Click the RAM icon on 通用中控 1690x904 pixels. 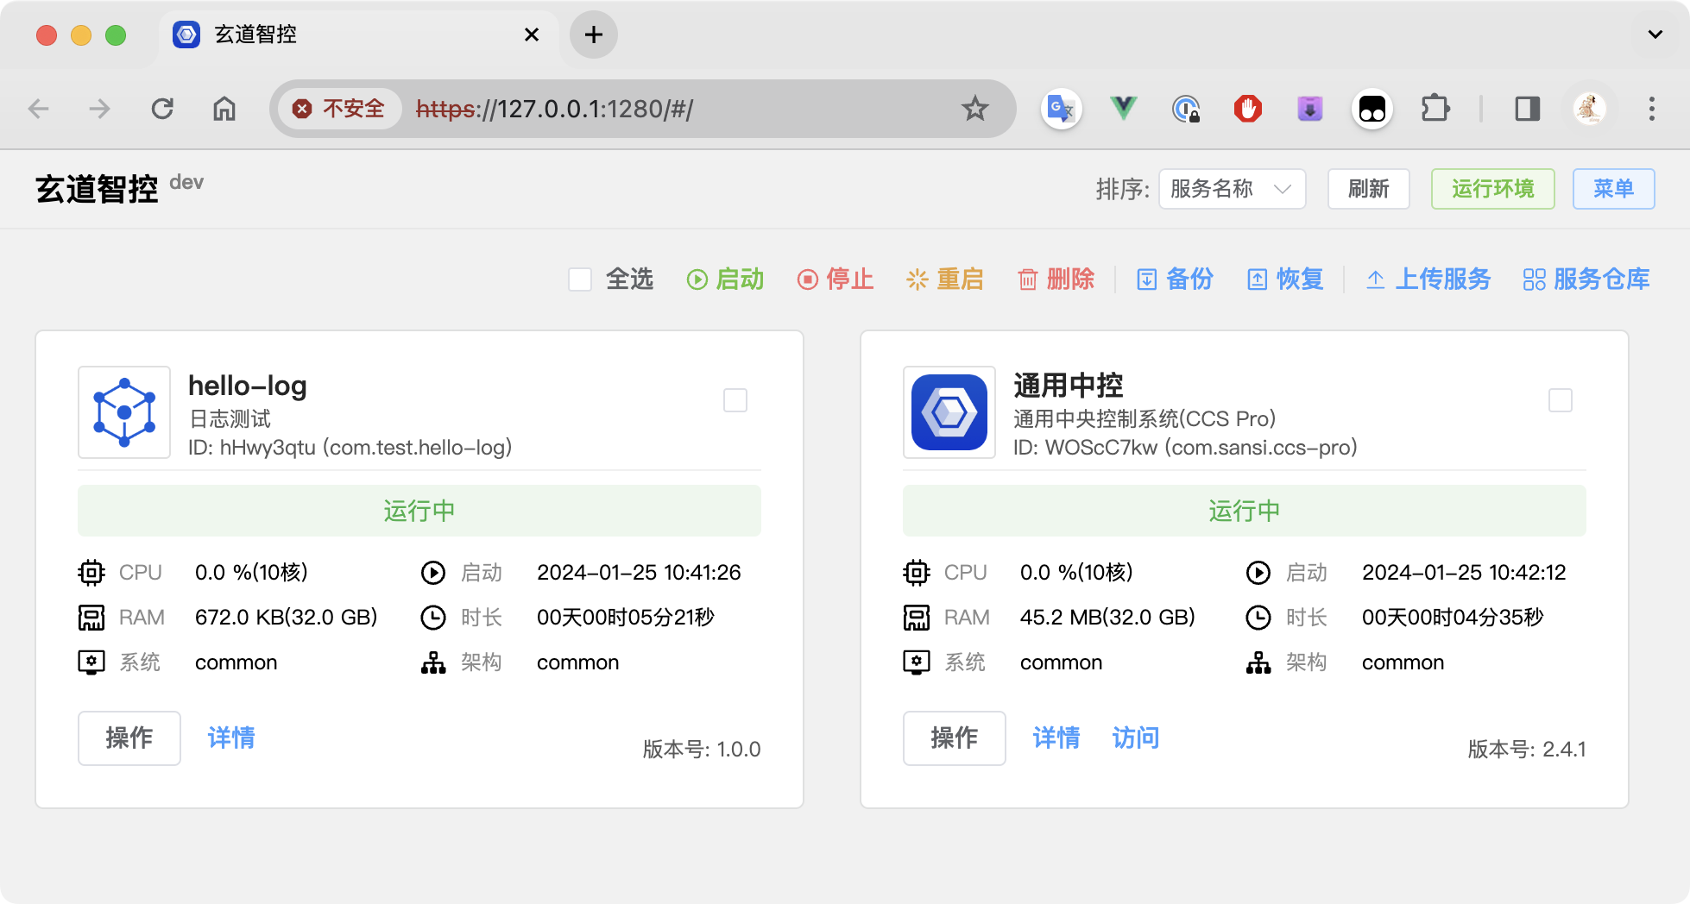[x=917, y=618]
